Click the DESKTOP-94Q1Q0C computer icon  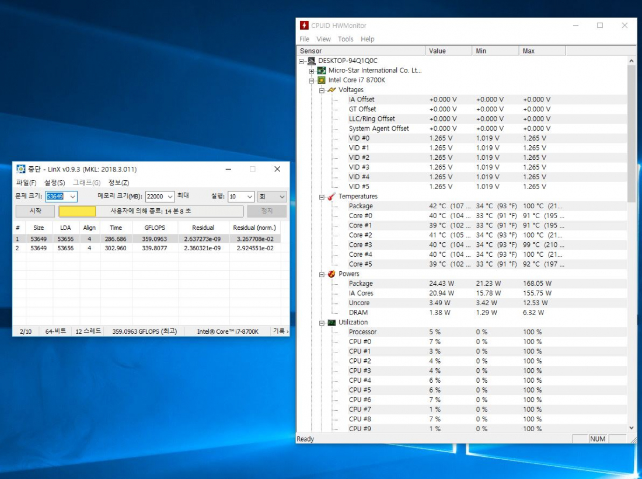tap(312, 61)
